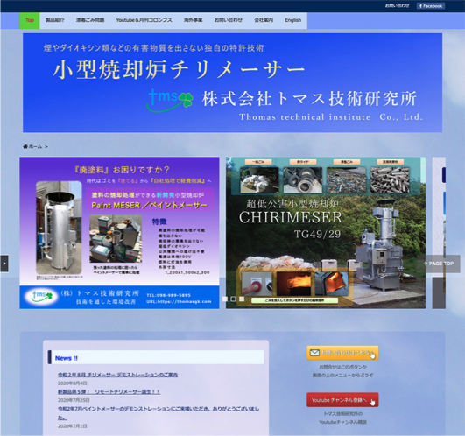Open the 漂着ごみ問題 menu item

tap(90, 20)
